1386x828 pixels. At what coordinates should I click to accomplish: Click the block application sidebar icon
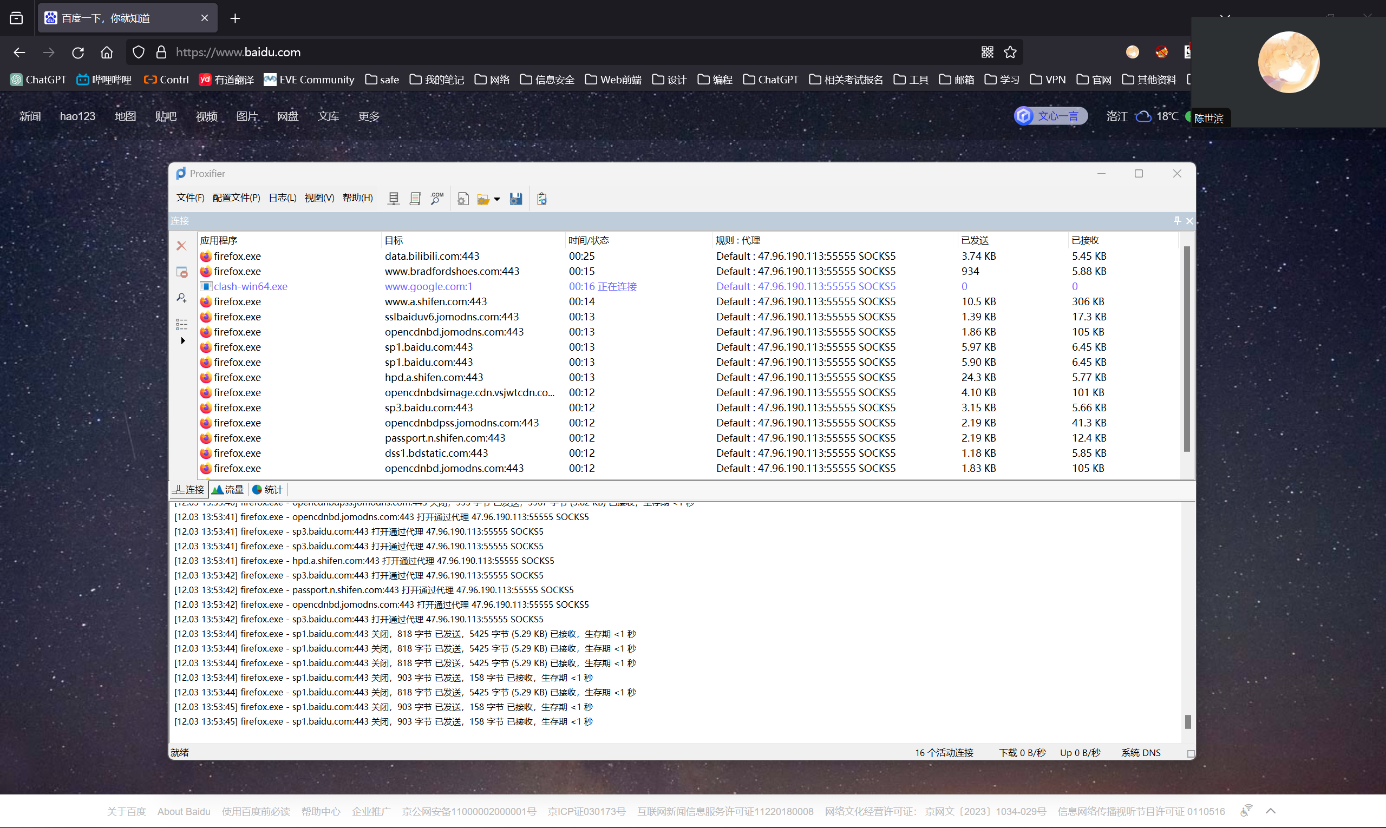pos(182,272)
